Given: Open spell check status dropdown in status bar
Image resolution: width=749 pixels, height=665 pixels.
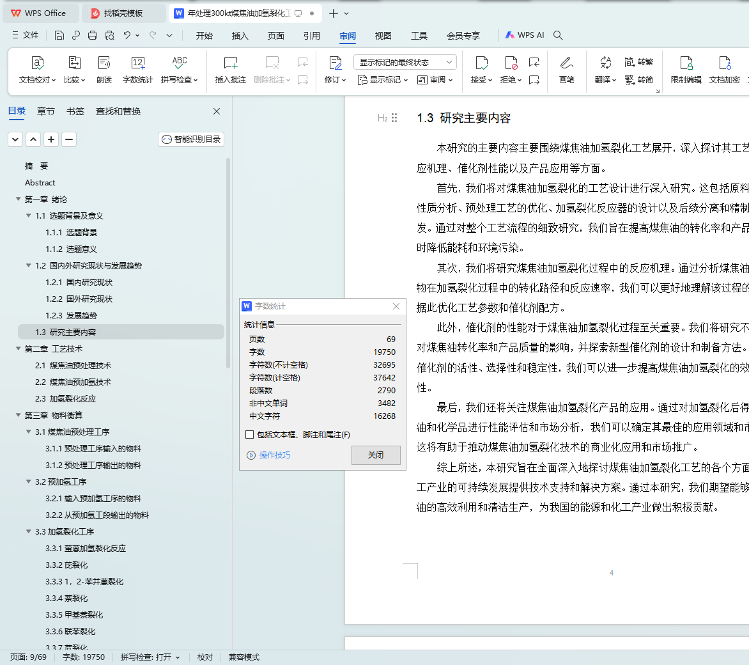Looking at the screenshot, I should click(x=150, y=657).
